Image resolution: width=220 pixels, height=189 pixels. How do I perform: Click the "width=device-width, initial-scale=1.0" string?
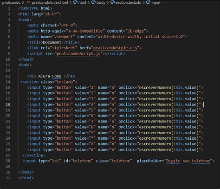point(140,37)
